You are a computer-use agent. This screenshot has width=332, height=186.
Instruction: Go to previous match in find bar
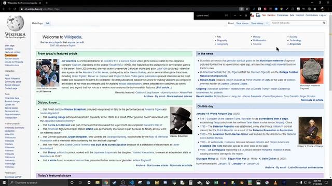(x=235, y=16)
